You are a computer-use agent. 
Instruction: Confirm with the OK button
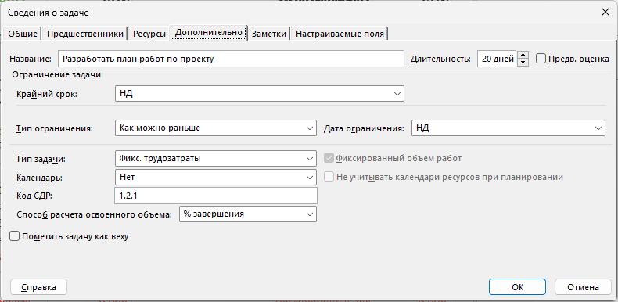pos(518,287)
